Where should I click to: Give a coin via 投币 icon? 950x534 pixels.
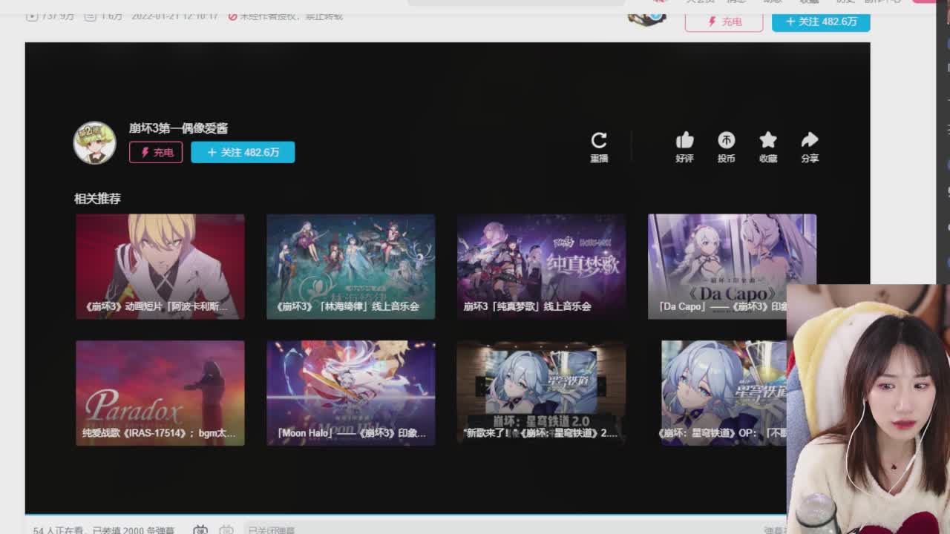coord(726,146)
